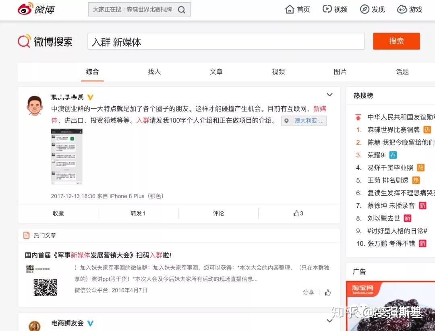Switch to the 图片 tab
Viewport: 435px width, 331px height.
(x=340, y=71)
